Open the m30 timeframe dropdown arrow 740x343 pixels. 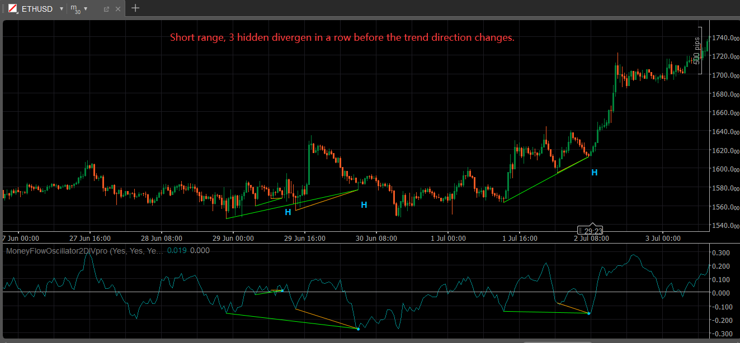pyautogui.click(x=86, y=9)
